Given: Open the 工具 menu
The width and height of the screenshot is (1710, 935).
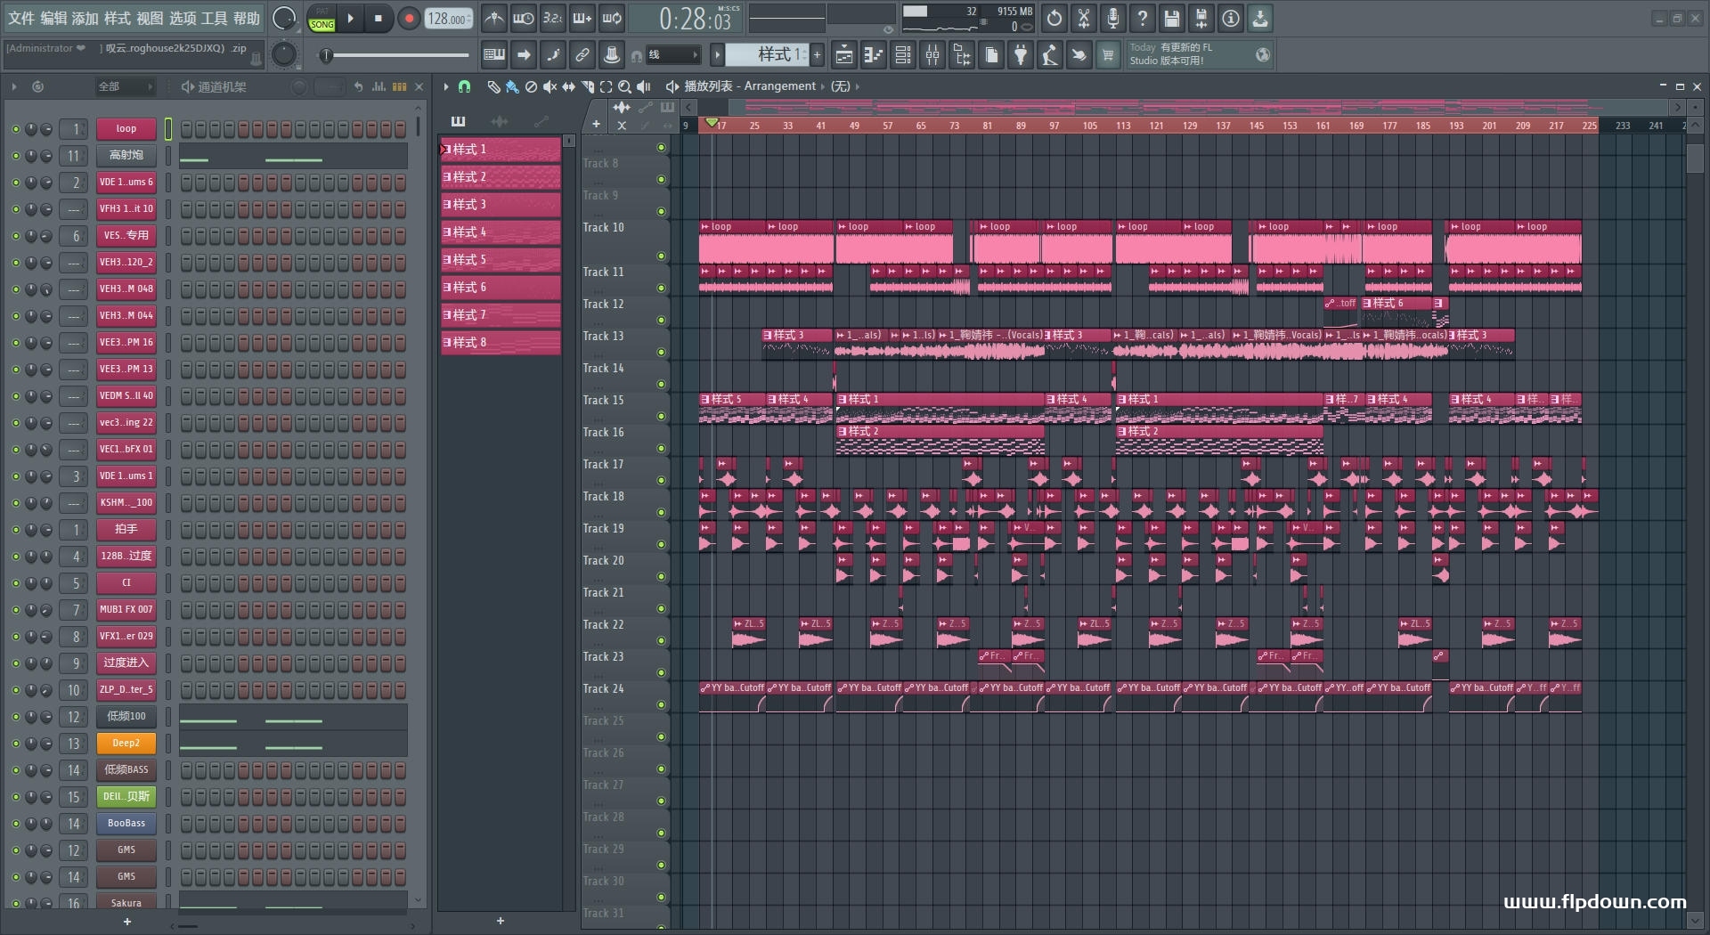Looking at the screenshot, I should pos(214,18).
